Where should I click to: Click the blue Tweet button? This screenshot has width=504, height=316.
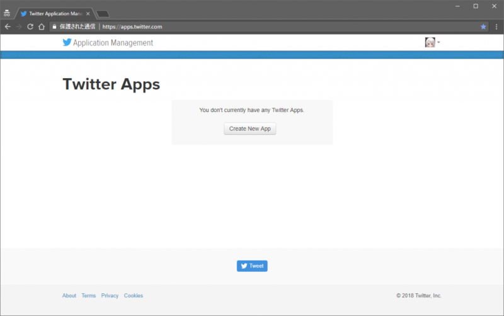click(x=252, y=266)
